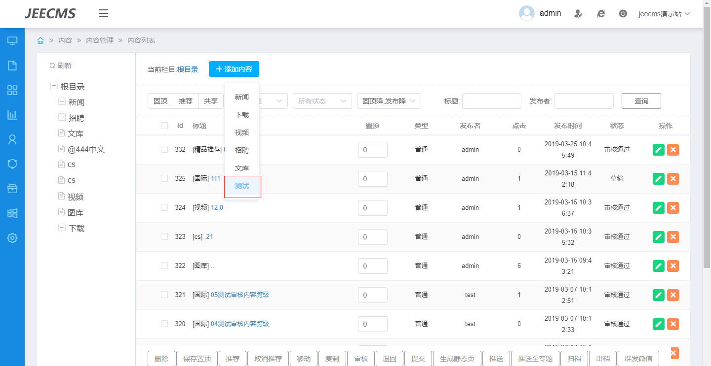Click the bar chart statistics sidebar icon
This screenshot has width=711, height=366.
click(x=12, y=115)
